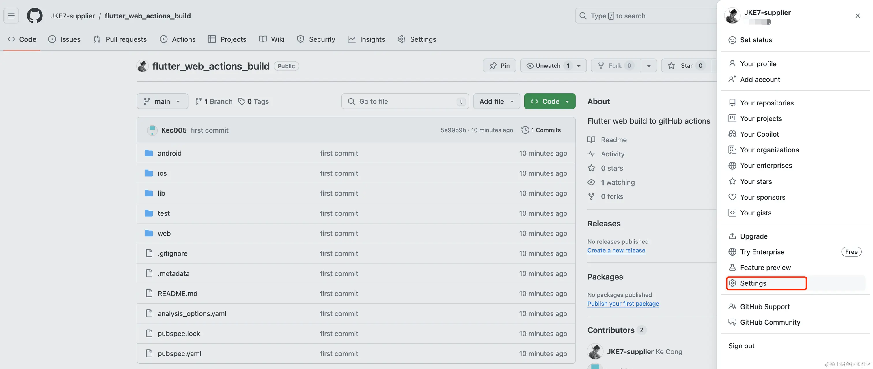Switch to the Issues tab

tap(64, 39)
